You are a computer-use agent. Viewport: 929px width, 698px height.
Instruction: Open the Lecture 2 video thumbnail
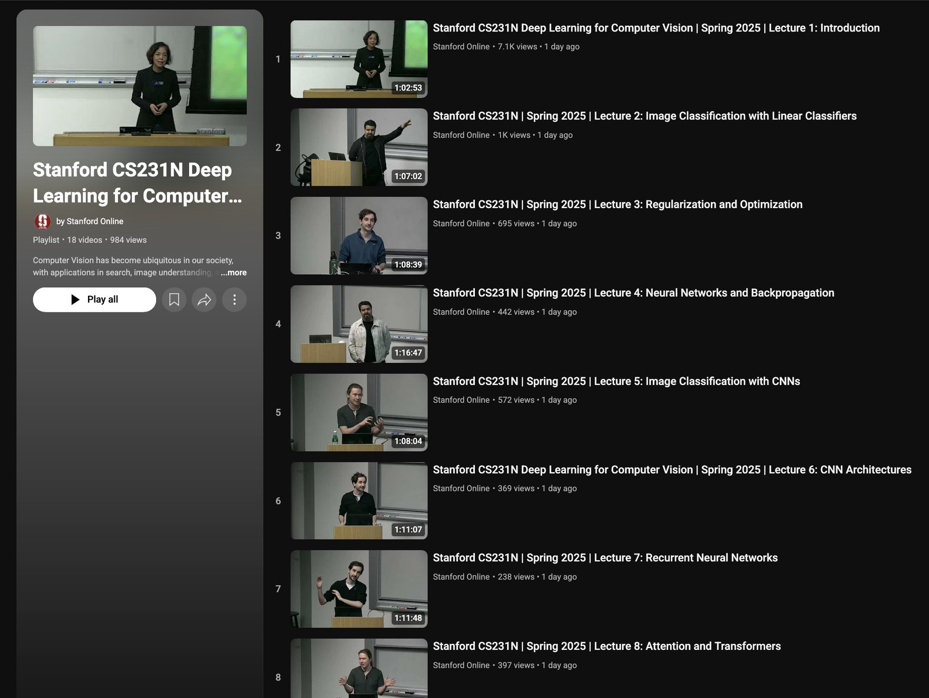click(x=359, y=147)
